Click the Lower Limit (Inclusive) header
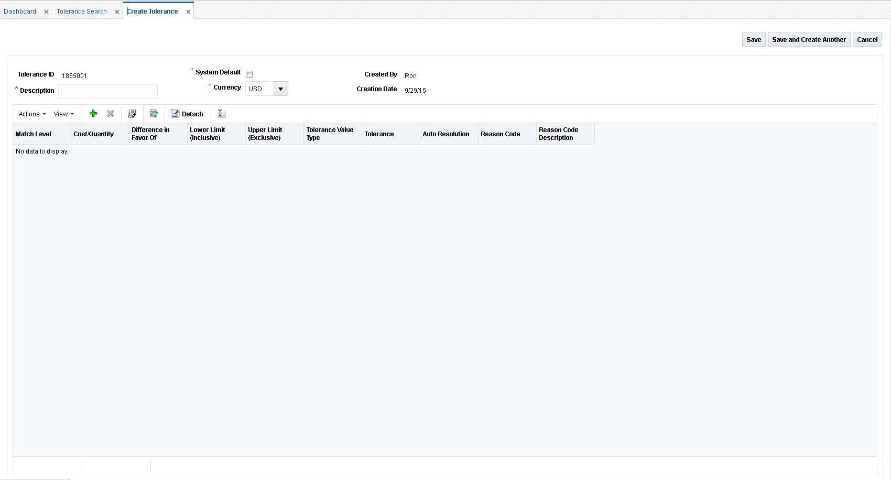The width and height of the screenshot is (891, 480). pyautogui.click(x=216, y=134)
